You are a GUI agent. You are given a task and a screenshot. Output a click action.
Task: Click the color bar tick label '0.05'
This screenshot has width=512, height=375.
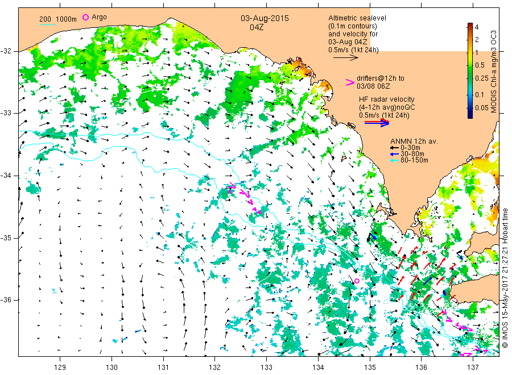(x=482, y=107)
